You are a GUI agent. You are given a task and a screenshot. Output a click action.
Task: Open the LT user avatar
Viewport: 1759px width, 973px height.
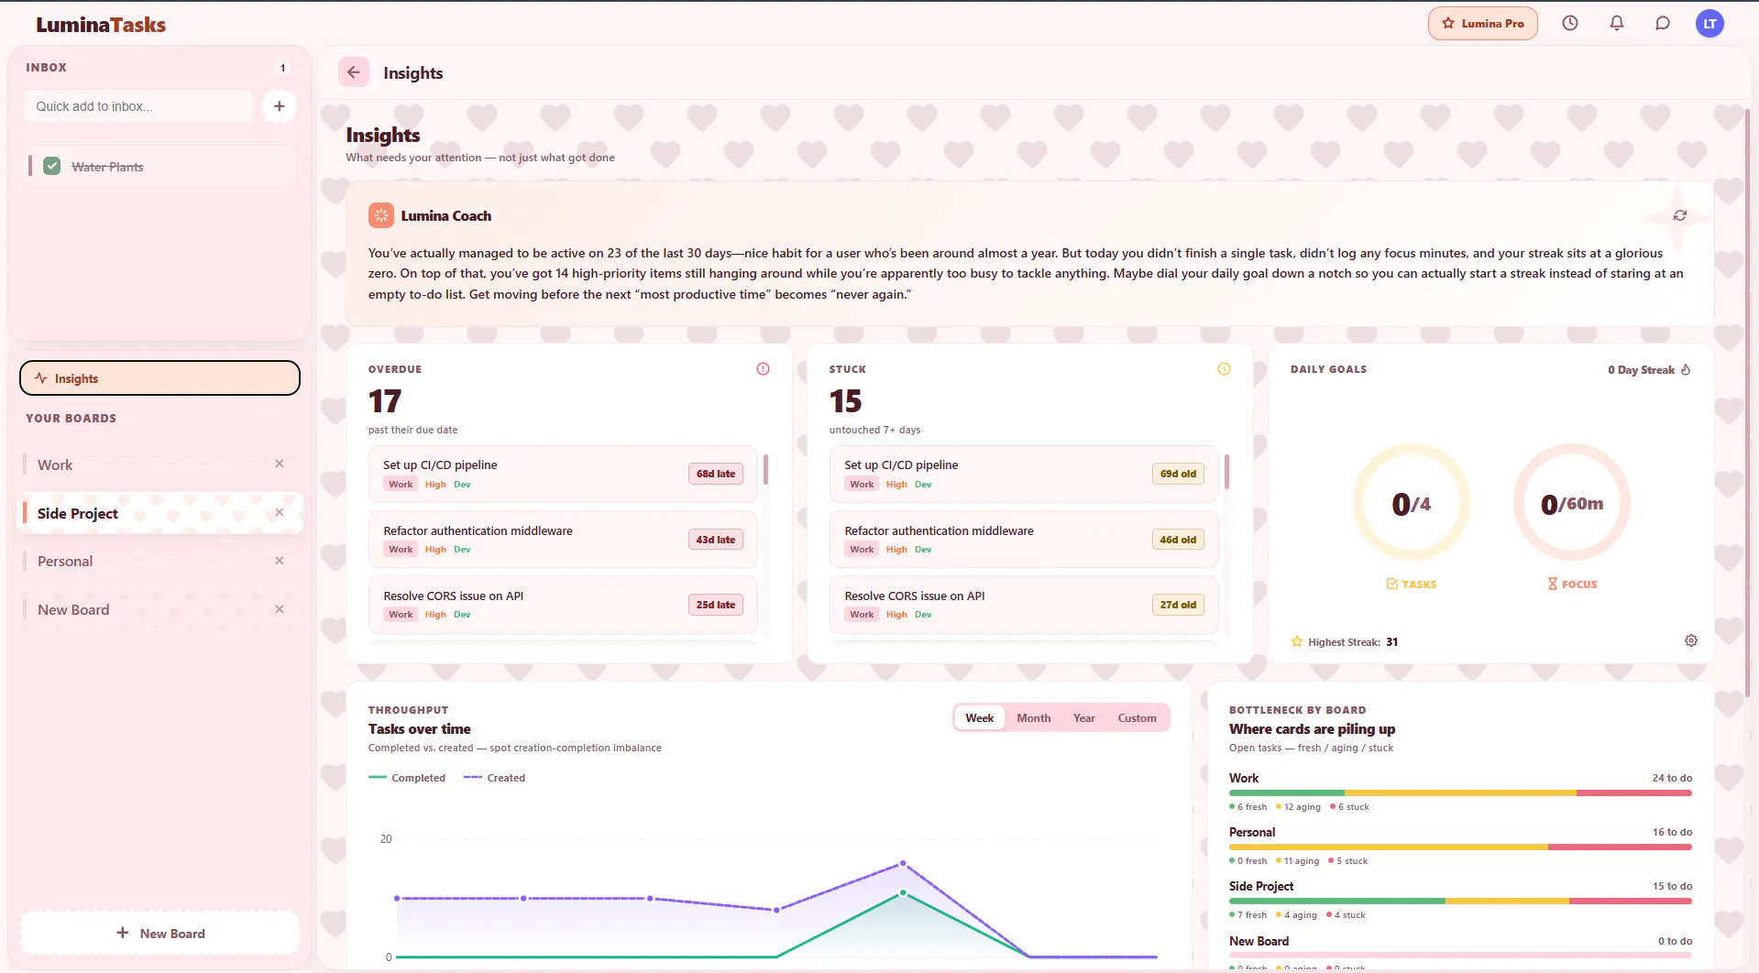click(1710, 24)
